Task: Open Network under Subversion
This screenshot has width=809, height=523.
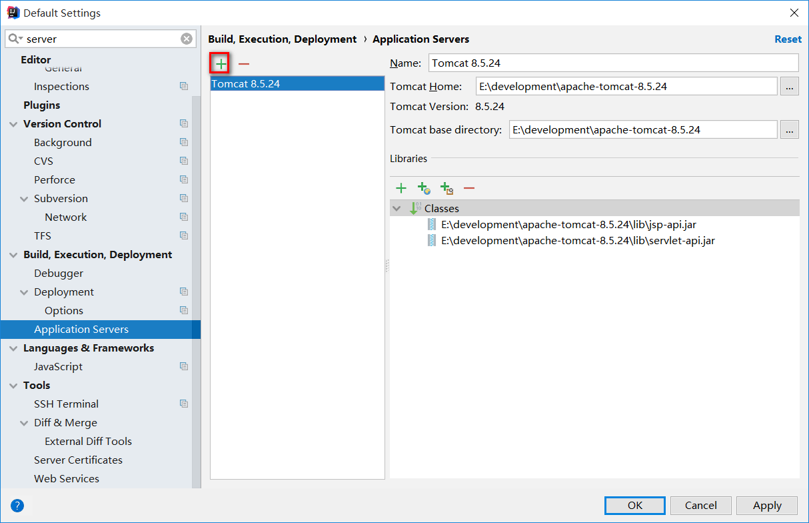Action: tap(65, 217)
